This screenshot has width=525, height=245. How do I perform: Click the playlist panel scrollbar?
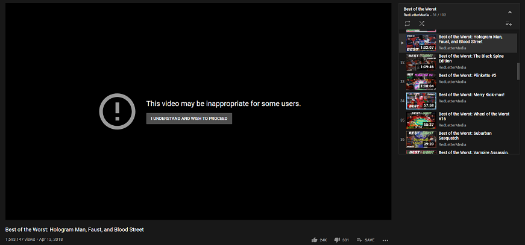pos(518,71)
